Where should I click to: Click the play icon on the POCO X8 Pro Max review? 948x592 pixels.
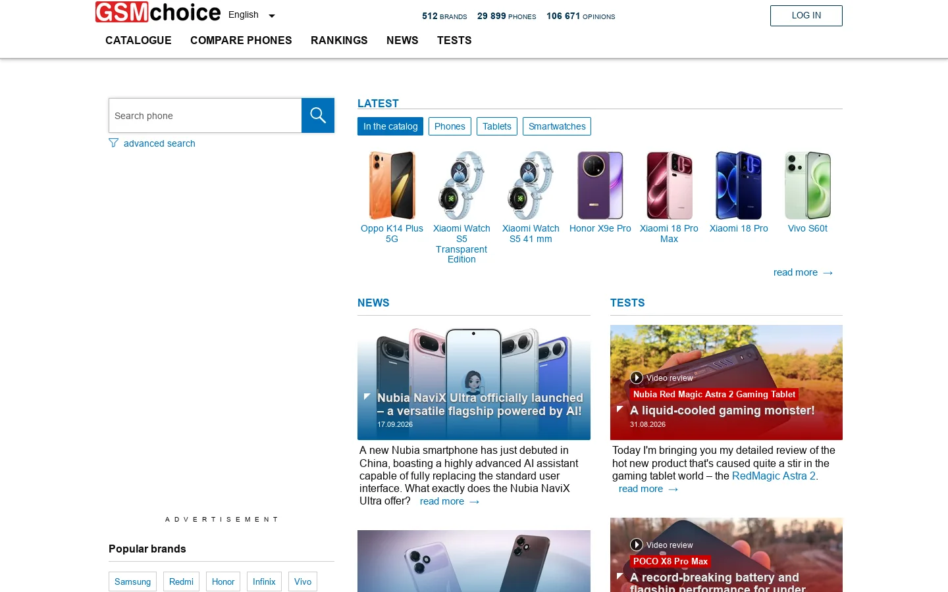click(x=636, y=545)
